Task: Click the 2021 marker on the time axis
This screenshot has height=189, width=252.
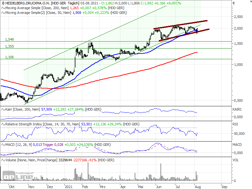Action: [x=69, y=186]
